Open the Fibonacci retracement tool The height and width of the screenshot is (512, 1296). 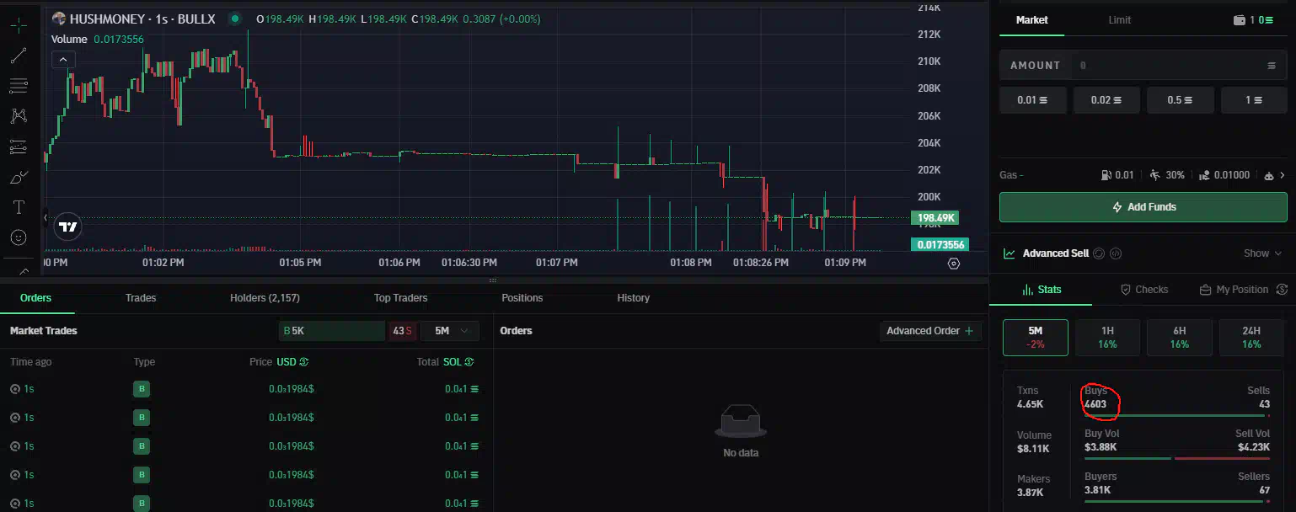(x=19, y=86)
